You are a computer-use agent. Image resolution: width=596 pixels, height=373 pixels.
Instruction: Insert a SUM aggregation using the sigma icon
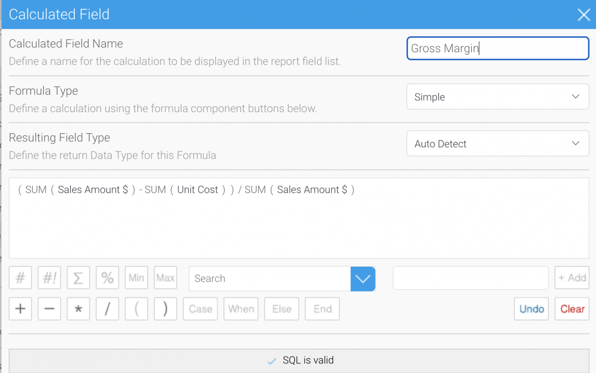tap(78, 277)
